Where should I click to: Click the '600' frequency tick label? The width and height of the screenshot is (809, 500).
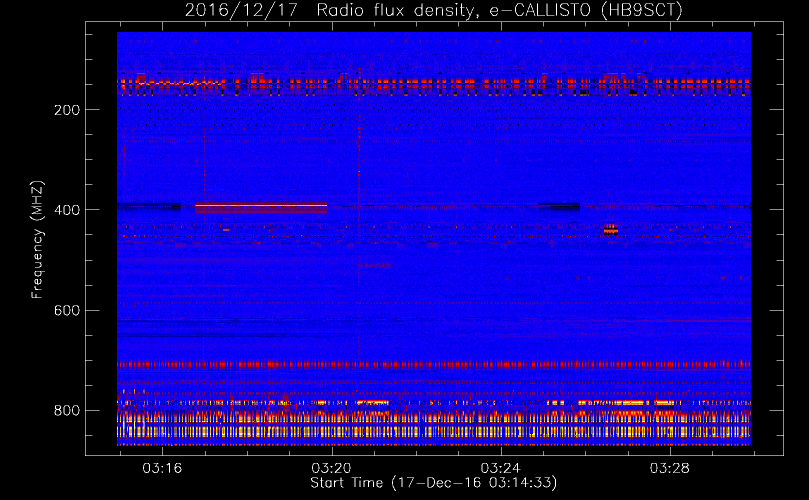point(67,310)
